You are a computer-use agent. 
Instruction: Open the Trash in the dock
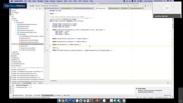(x=124, y=100)
